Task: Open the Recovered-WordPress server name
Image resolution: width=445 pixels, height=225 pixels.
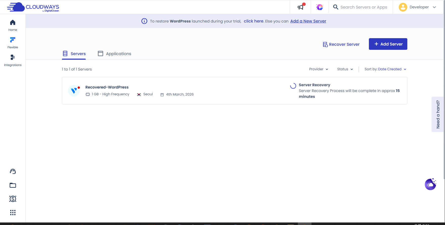Action: 107,87
